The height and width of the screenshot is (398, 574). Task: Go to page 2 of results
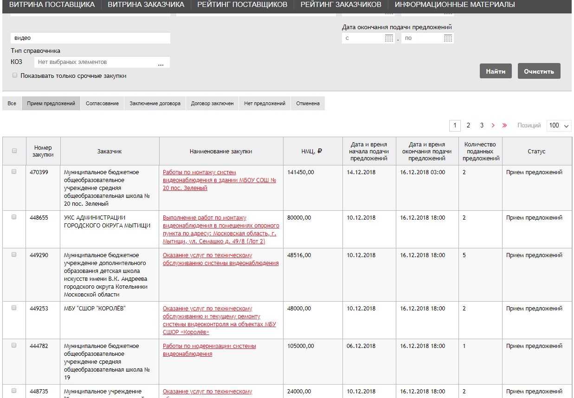[x=468, y=126]
